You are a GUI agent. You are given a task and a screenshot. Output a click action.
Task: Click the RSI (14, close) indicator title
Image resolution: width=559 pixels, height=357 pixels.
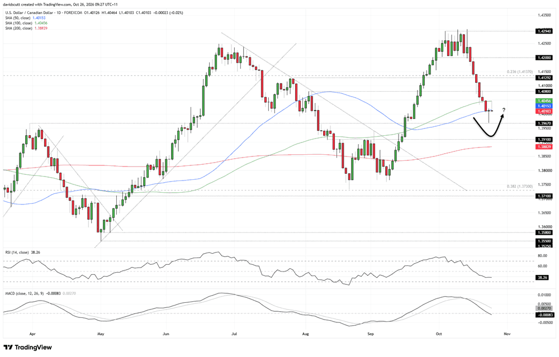tap(17, 253)
